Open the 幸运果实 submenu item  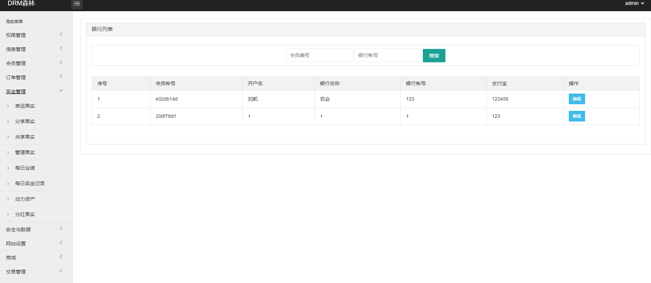coord(25,106)
